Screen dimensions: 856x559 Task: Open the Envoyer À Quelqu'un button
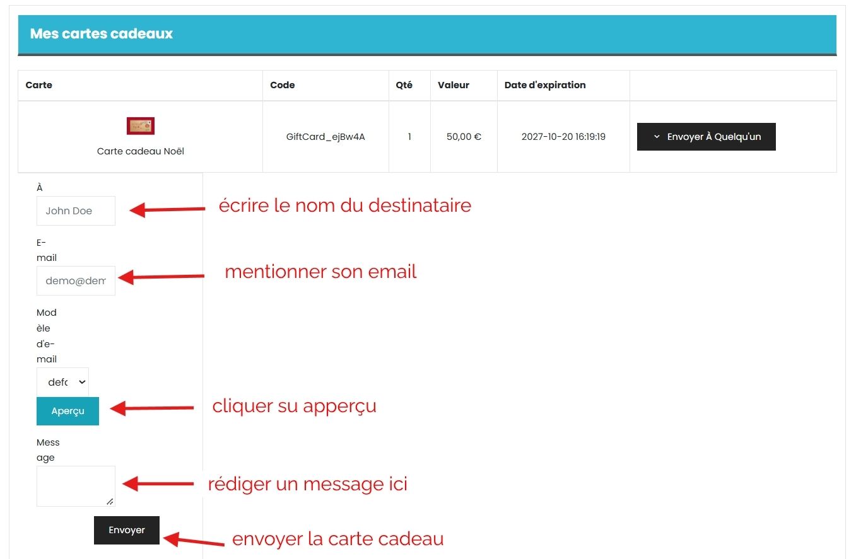706,137
